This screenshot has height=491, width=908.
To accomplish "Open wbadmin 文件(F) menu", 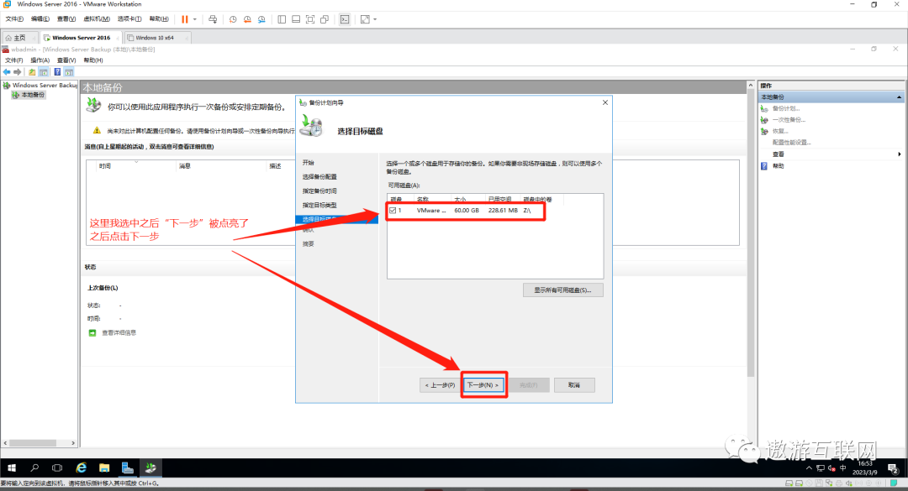I will [14, 60].
